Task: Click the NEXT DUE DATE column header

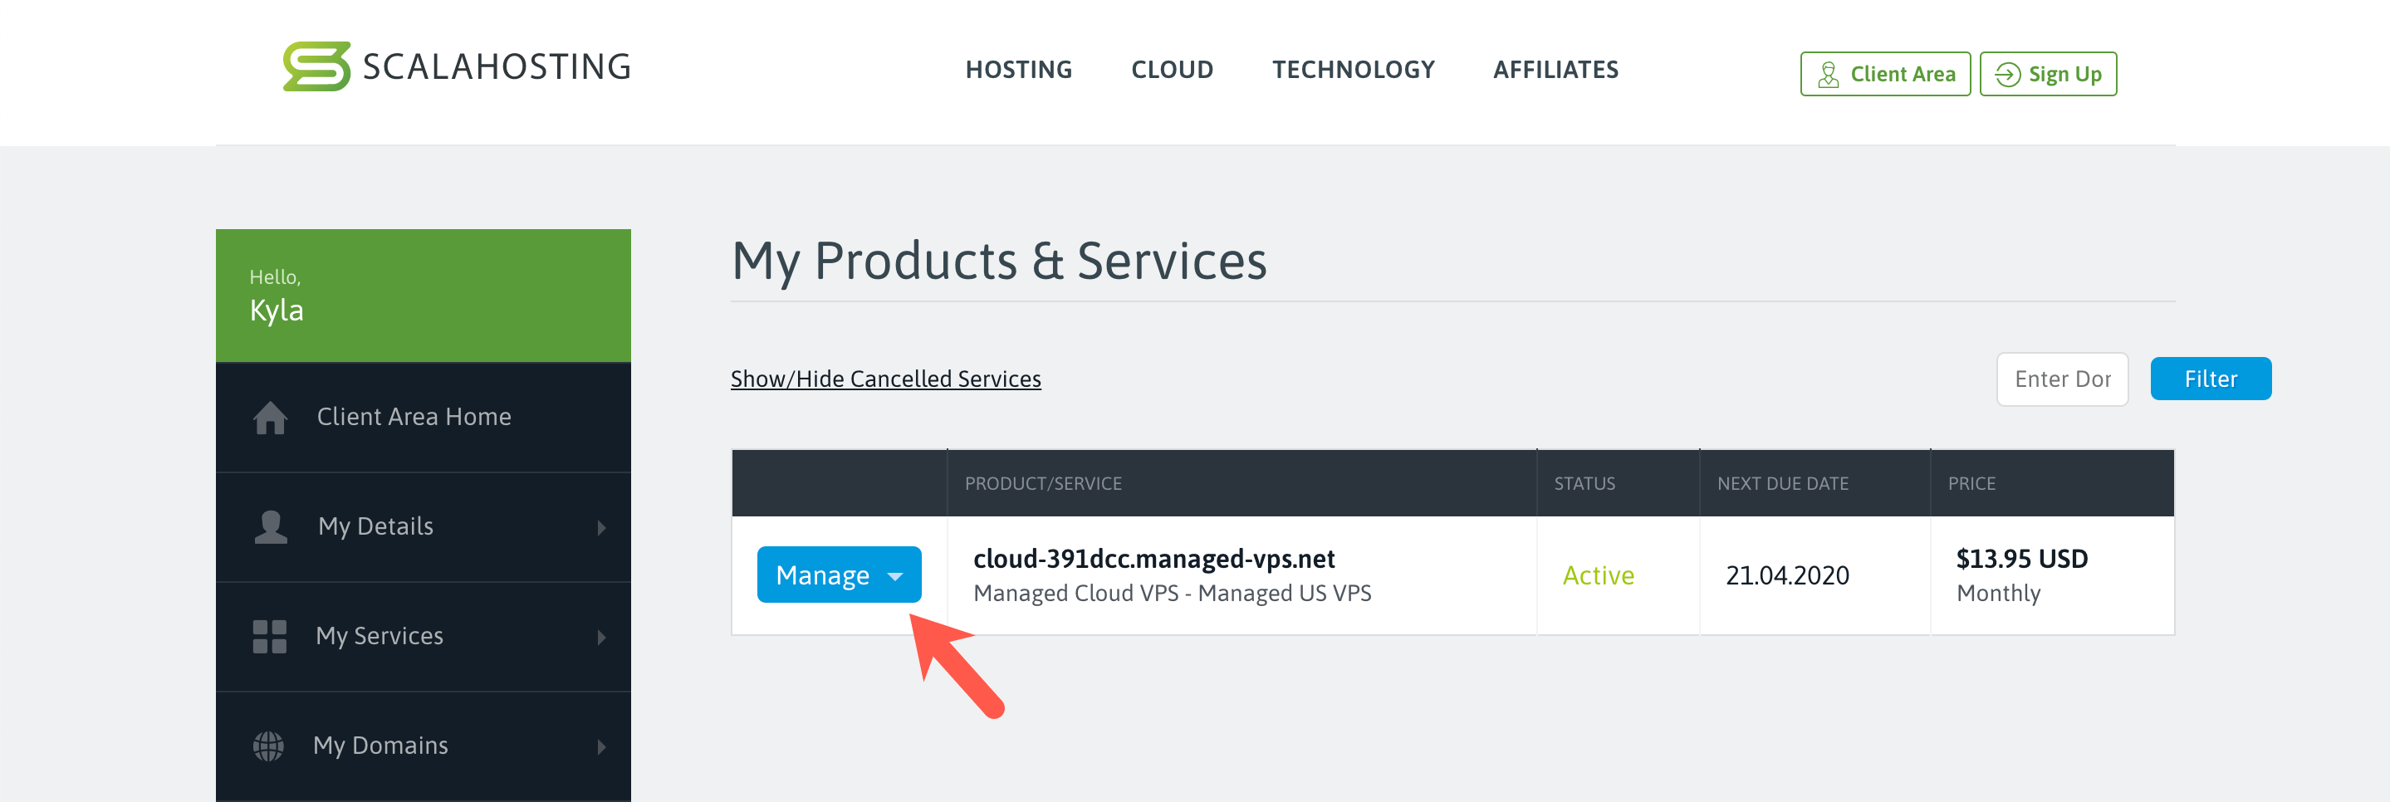Action: [x=1782, y=483]
